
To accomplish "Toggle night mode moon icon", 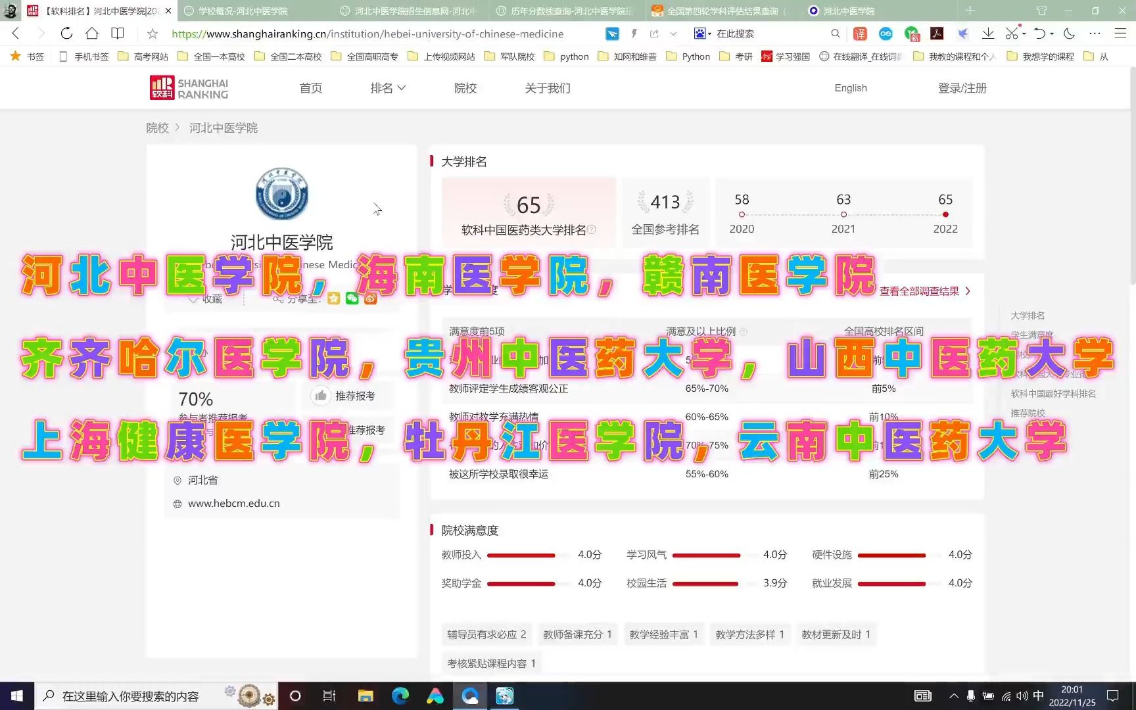I will pos(1070,34).
